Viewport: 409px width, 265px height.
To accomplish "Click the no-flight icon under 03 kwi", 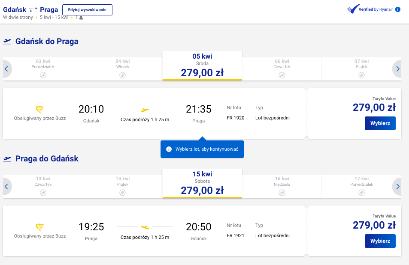I will point(43,75).
